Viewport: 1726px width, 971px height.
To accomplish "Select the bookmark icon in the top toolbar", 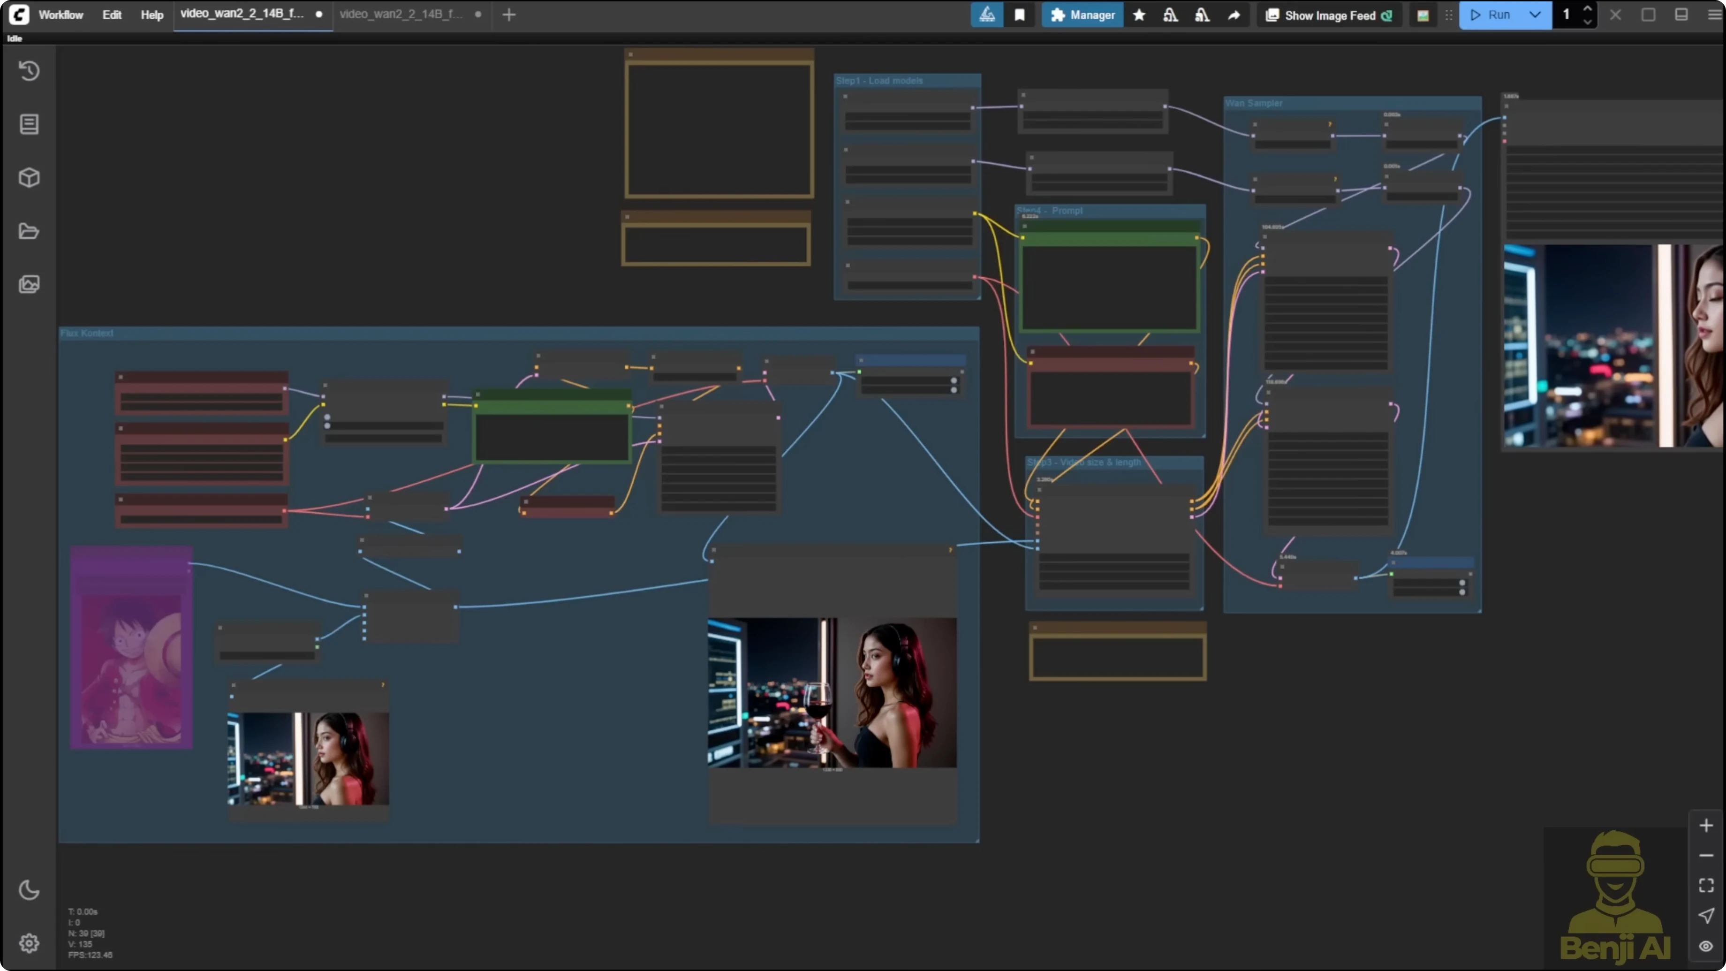I will [x=1020, y=15].
